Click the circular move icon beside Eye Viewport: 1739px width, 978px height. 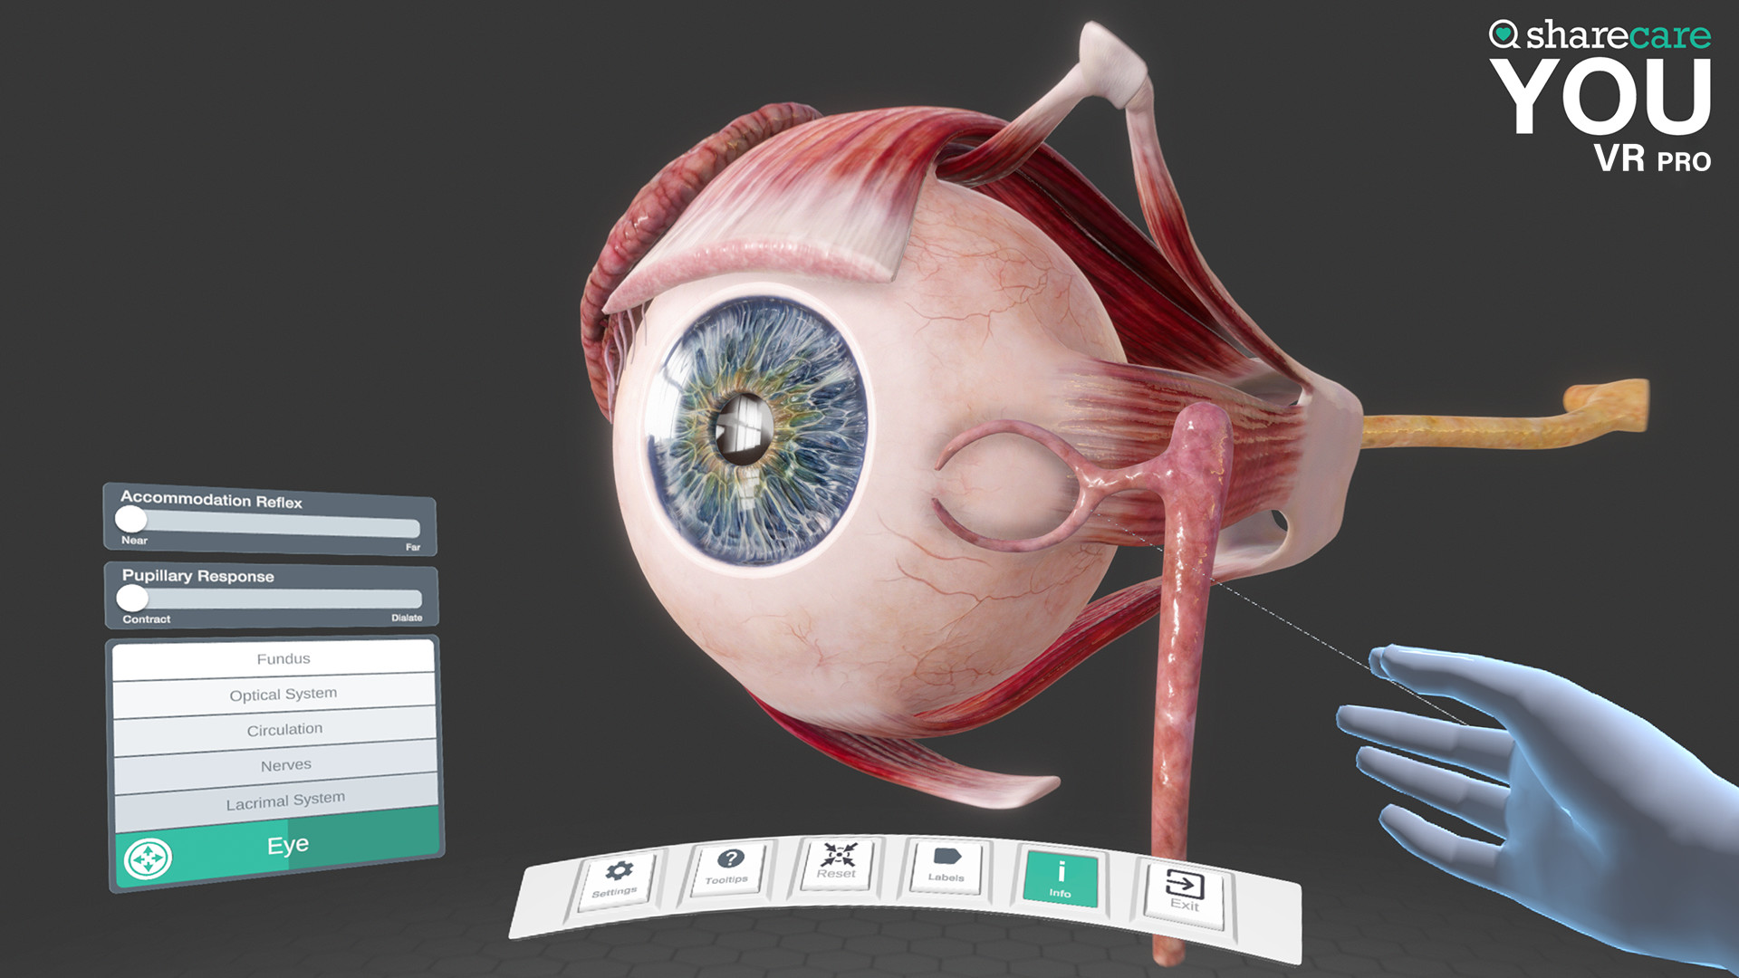[148, 858]
